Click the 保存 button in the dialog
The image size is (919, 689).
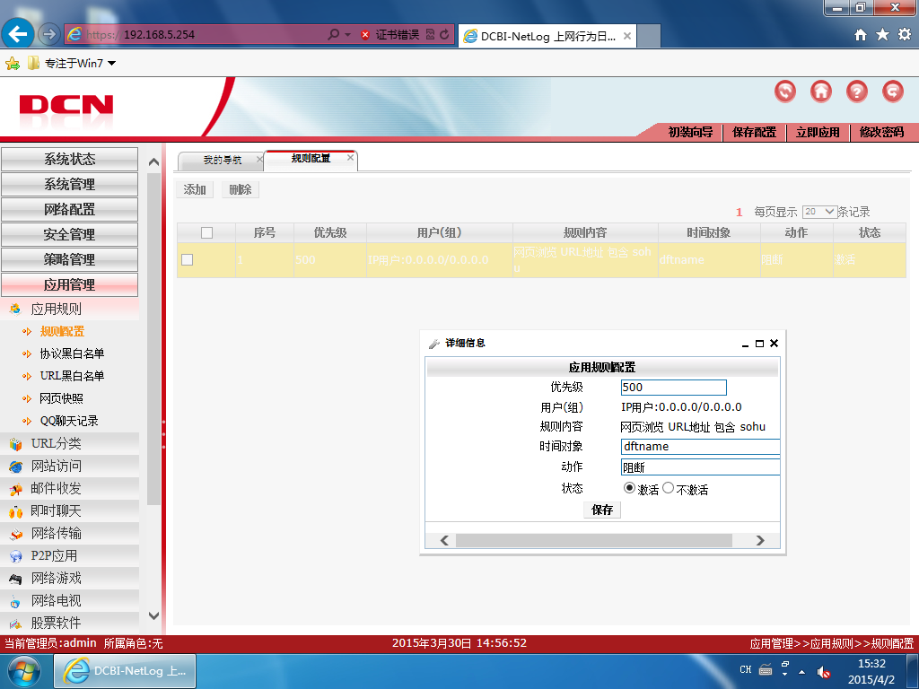pos(602,510)
